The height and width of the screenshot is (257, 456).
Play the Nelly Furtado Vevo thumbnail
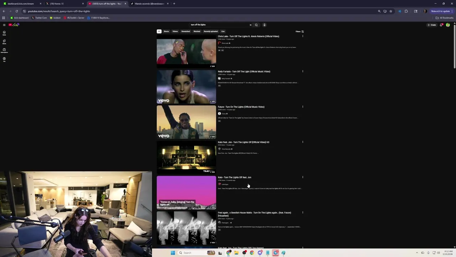pyautogui.click(x=186, y=87)
